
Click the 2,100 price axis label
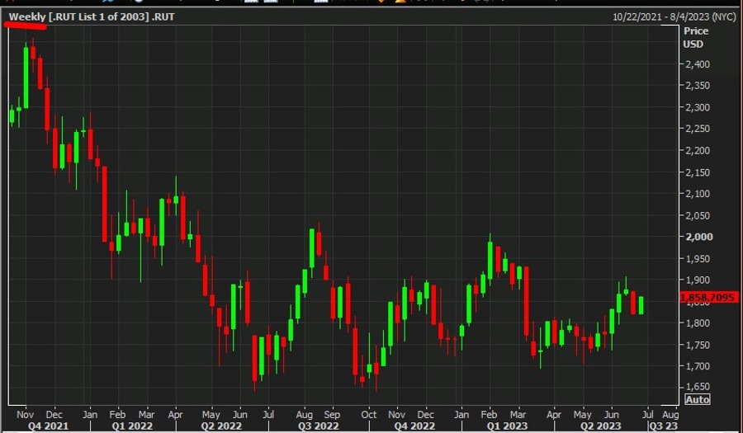698,194
